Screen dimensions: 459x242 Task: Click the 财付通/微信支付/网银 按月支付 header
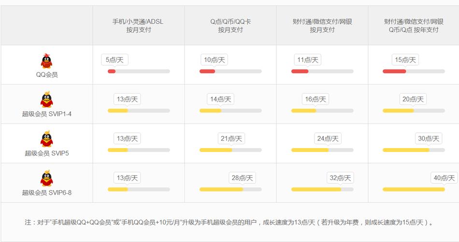click(x=322, y=26)
